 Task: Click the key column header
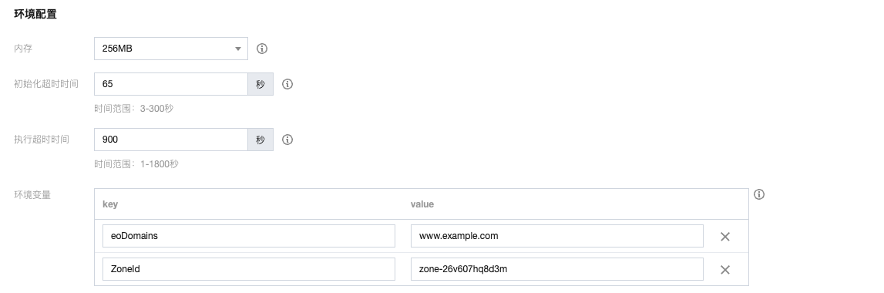110,204
